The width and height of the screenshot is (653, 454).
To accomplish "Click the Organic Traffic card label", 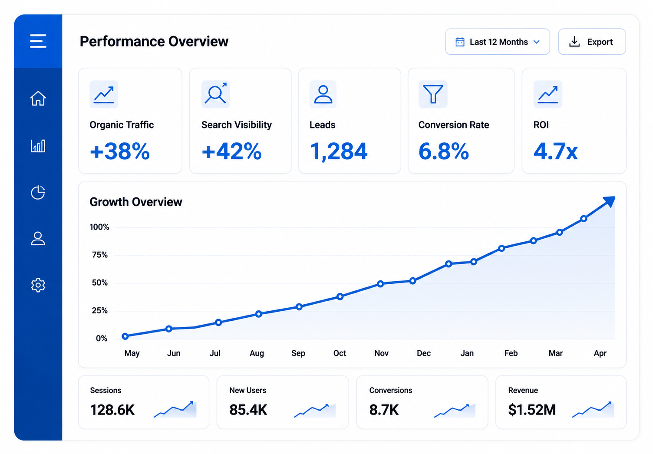I will [122, 125].
